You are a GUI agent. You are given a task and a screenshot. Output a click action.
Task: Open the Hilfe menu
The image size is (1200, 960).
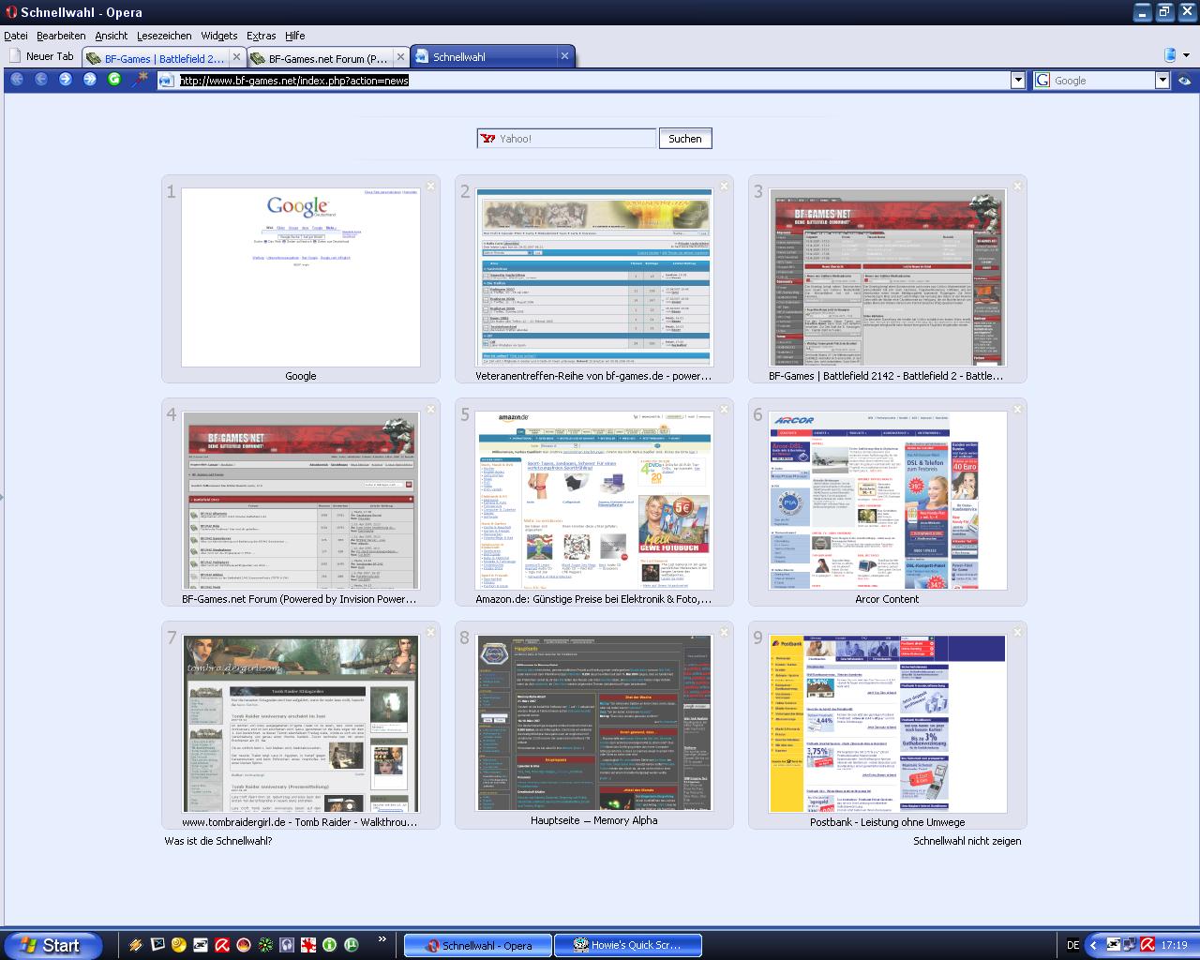[295, 36]
